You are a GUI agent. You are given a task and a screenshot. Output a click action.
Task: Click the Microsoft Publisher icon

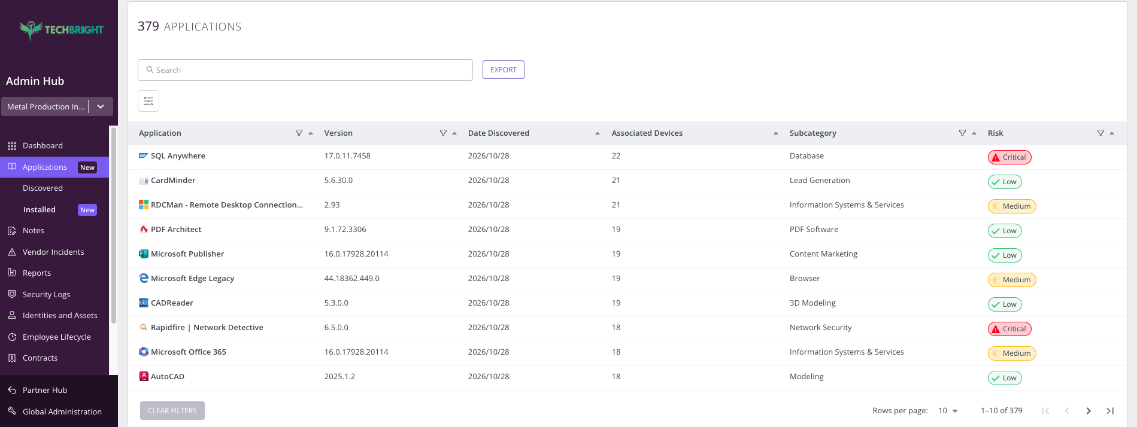point(144,254)
